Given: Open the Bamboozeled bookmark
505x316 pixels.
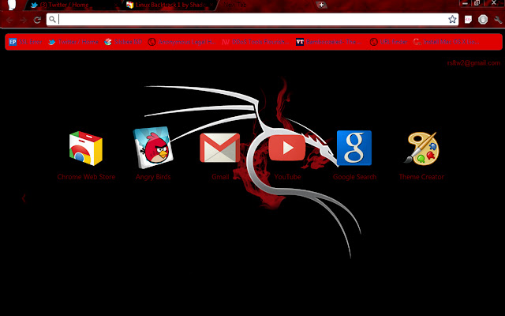Looking at the screenshot, I should [329, 42].
